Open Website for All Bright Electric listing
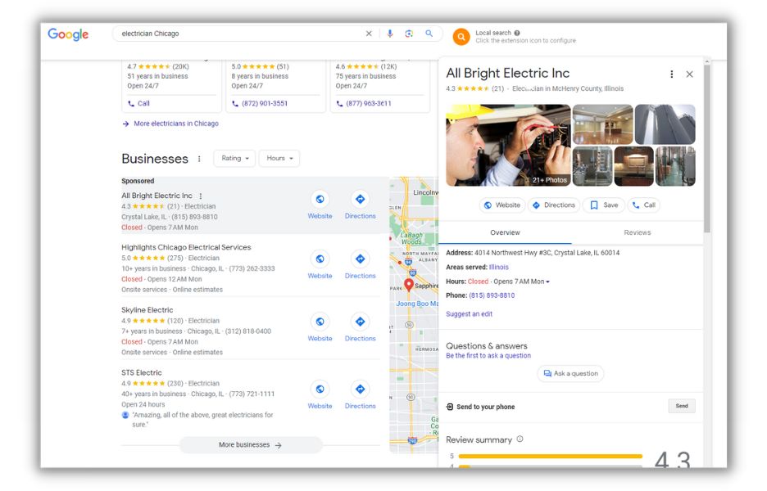The width and height of the screenshot is (767, 491). coord(320,205)
